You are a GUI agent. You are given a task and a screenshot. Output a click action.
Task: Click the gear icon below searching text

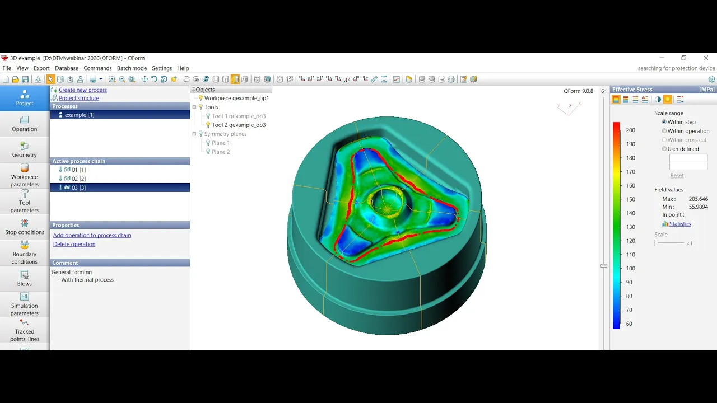tap(712, 79)
